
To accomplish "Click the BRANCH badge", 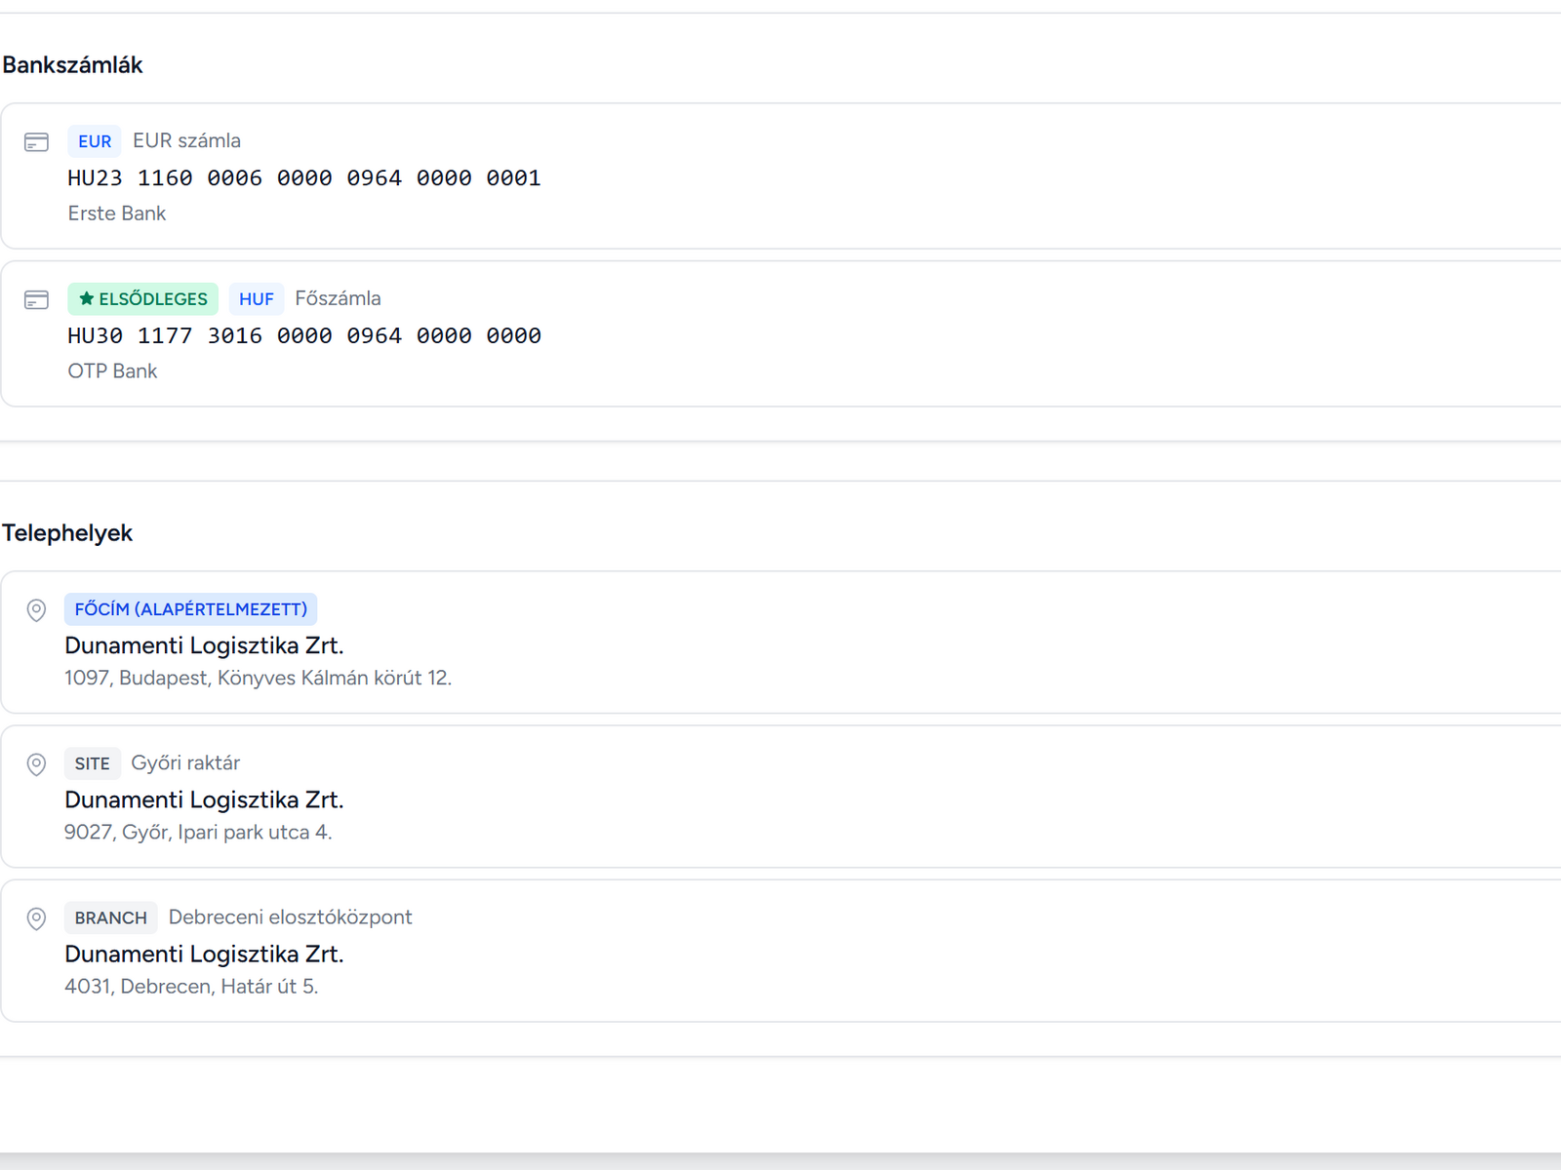I will tap(111, 917).
